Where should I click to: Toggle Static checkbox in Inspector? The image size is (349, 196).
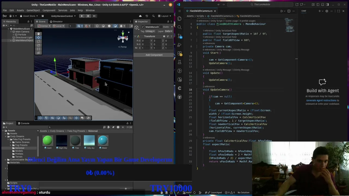point(161,27)
